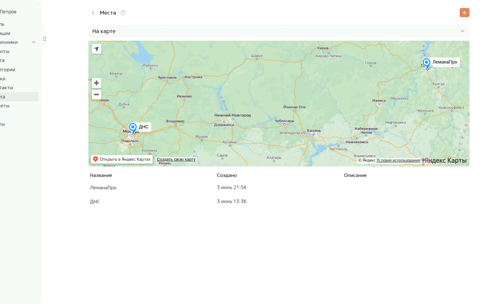Collapse the На карте section chevron
The height and width of the screenshot is (304, 487).
(x=462, y=31)
